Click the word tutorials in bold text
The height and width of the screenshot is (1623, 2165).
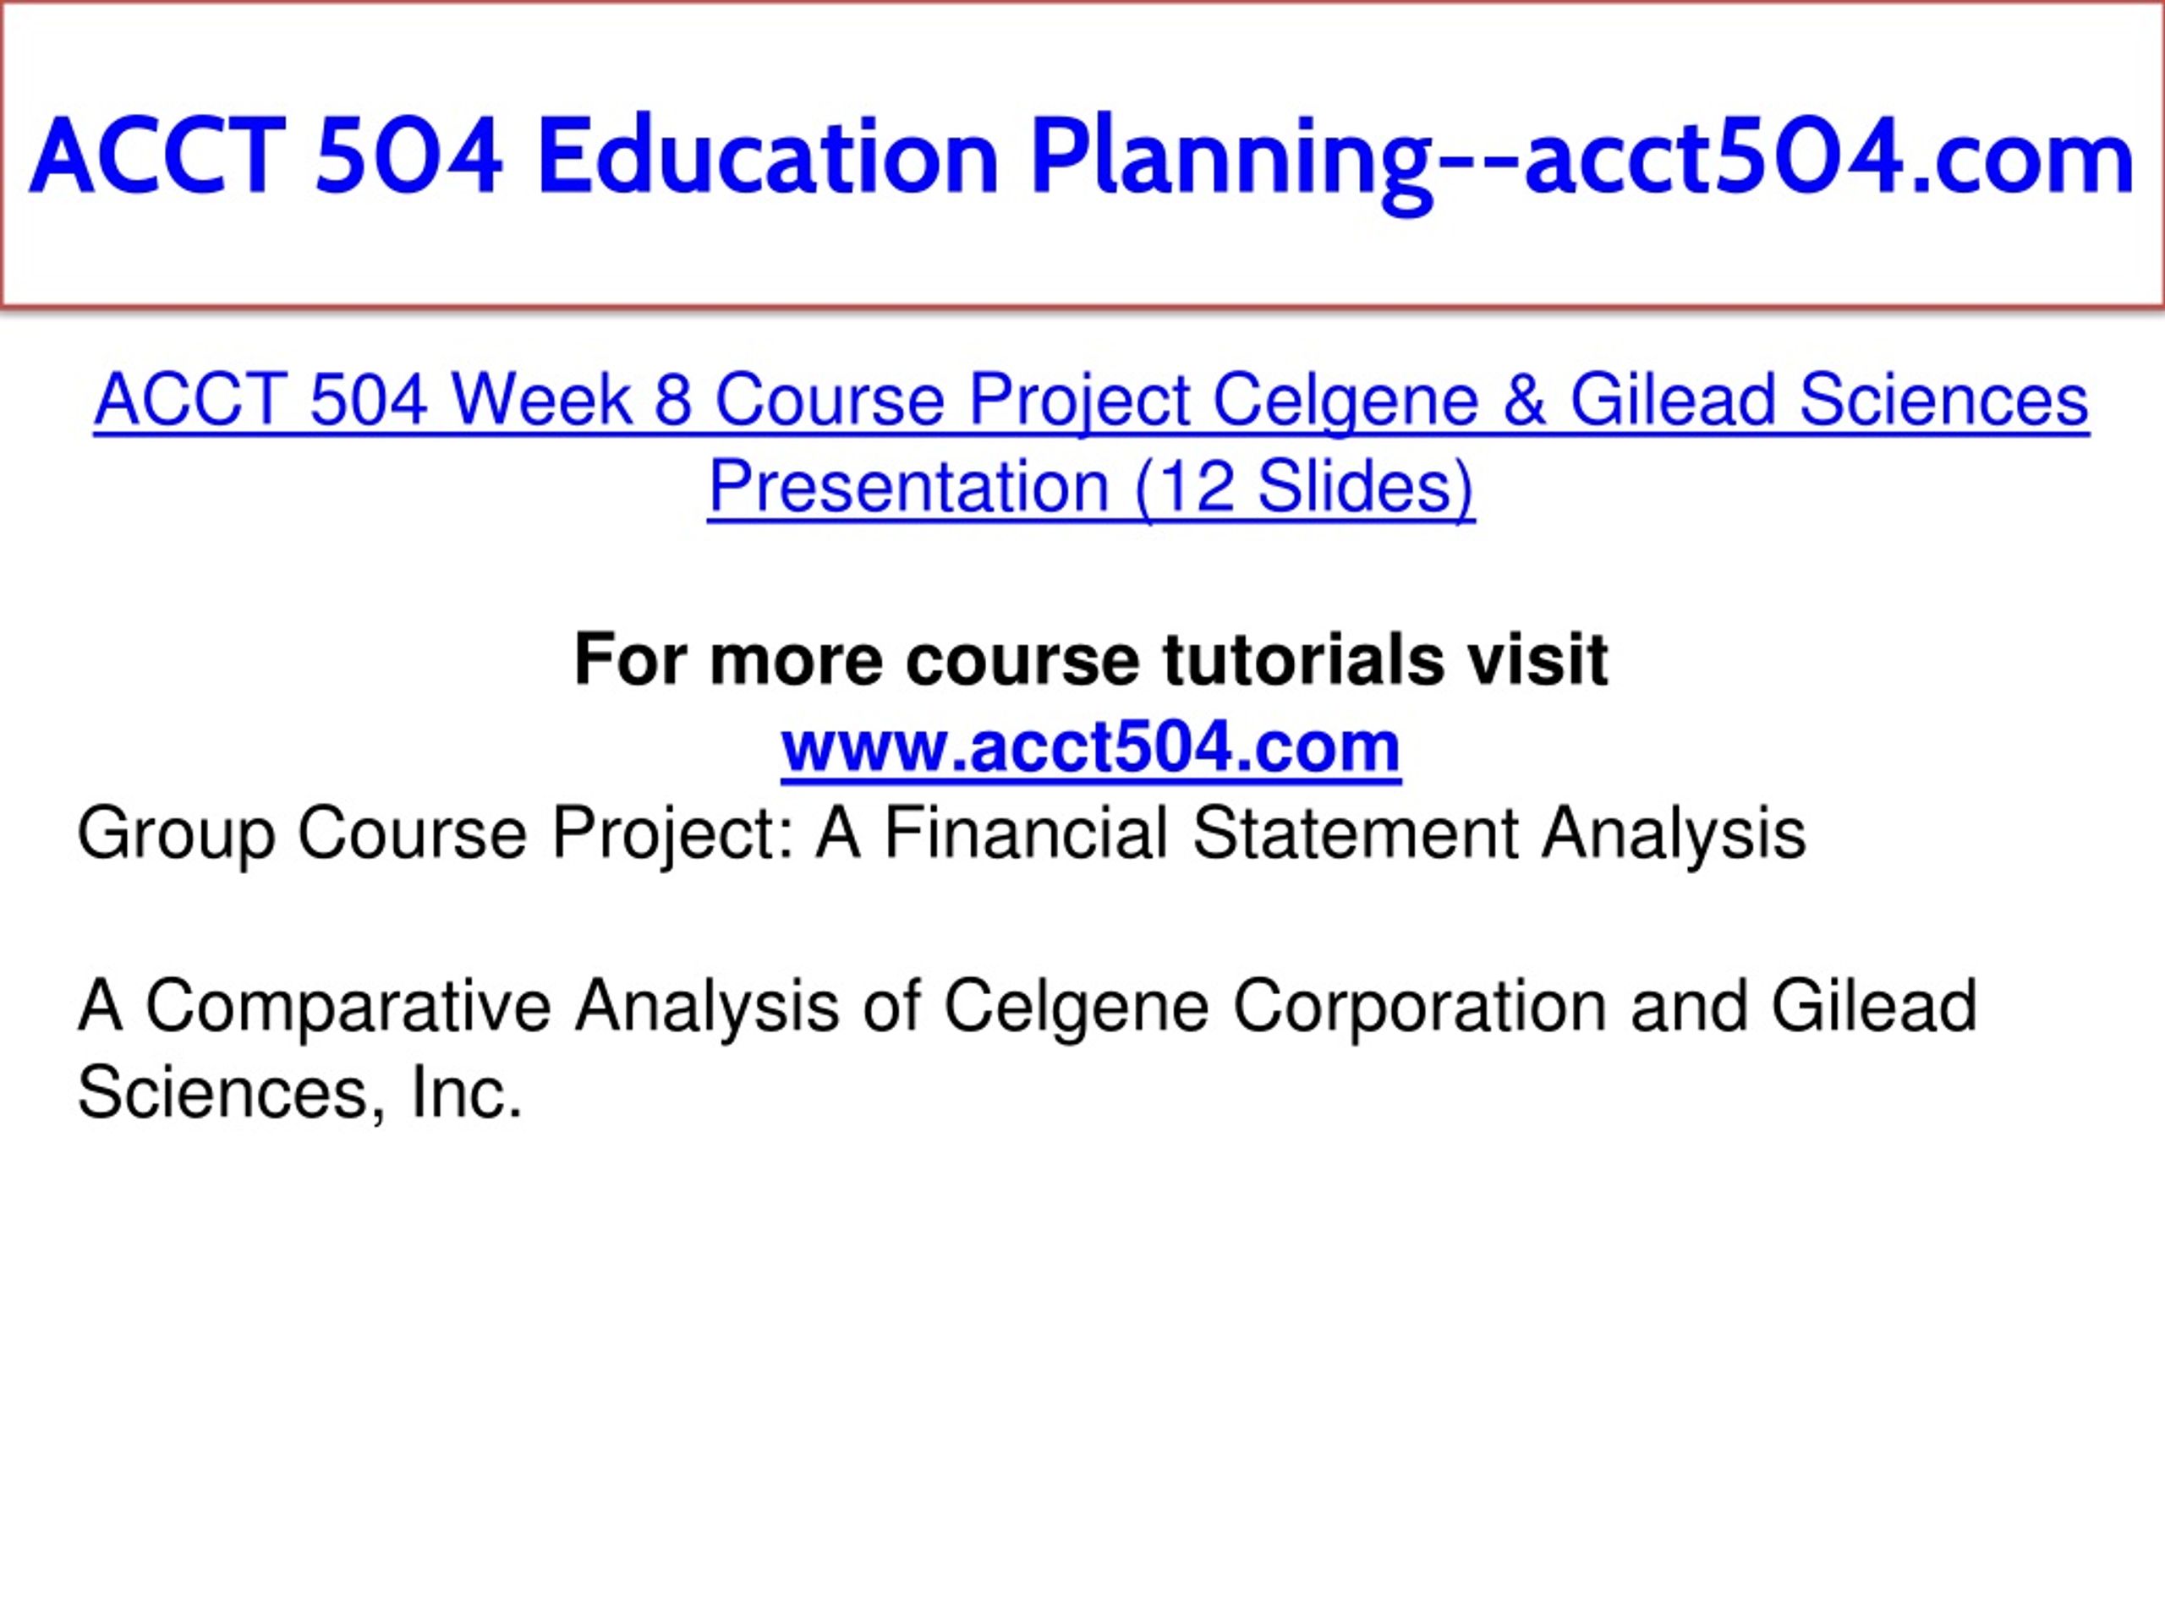(x=1302, y=660)
